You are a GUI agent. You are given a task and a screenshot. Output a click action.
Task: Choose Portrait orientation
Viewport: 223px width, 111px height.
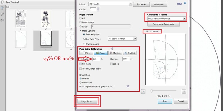pyautogui.click(x=81, y=79)
